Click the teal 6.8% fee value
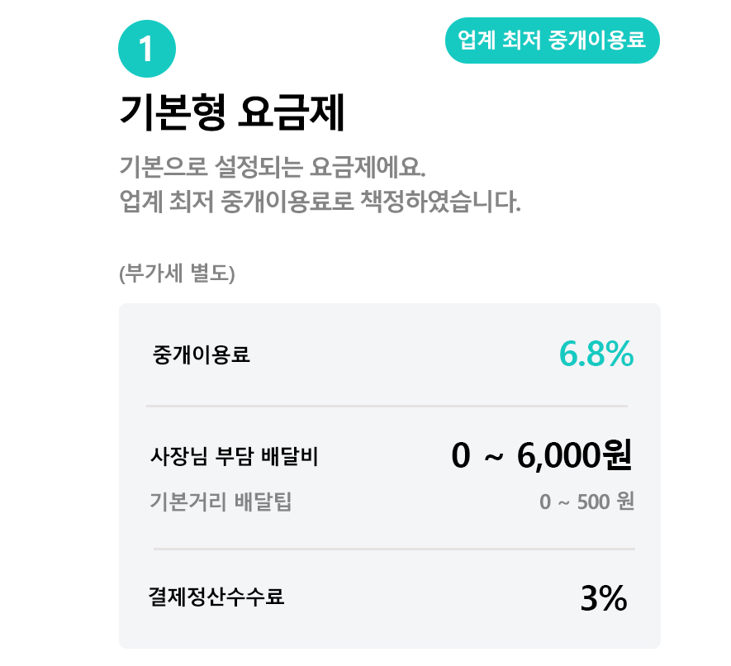731x666 pixels. click(x=596, y=354)
